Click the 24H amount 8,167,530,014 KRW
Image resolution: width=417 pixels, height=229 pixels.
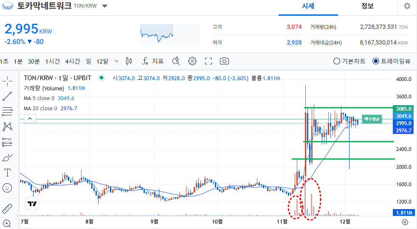click(384, 42)
